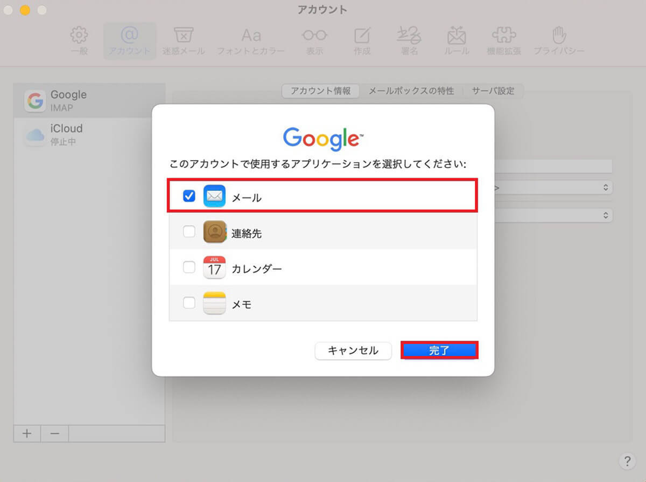646x482 pixels.
Task: Enable the 連絡先 checkbox
Action: 189,232
